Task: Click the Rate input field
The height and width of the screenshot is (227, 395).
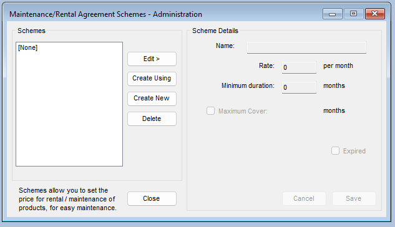Action: pos(299,67)
